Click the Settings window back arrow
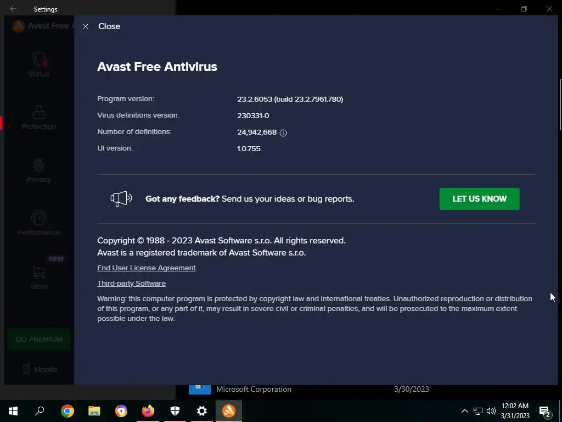 13,9
